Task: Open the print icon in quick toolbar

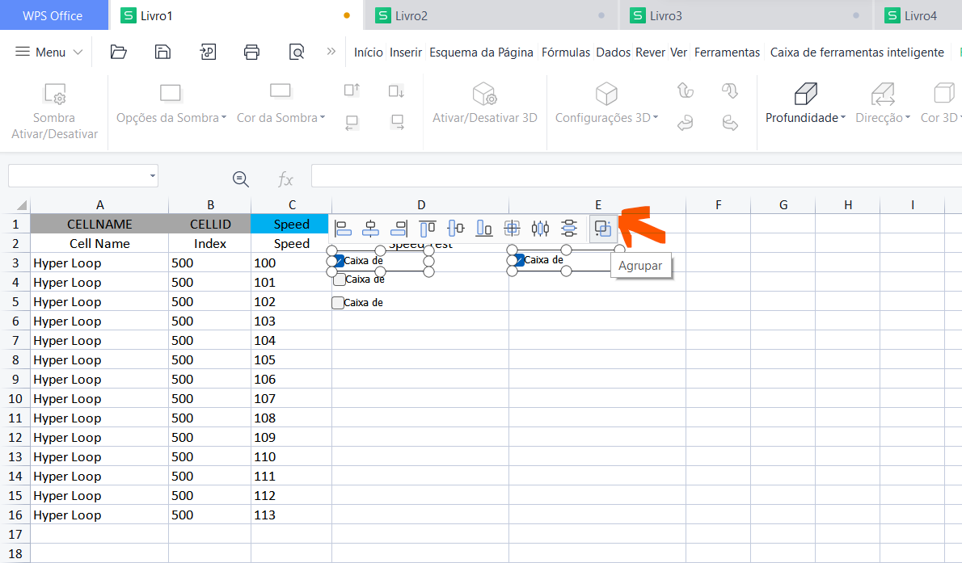Action: (x=251, y=52)
